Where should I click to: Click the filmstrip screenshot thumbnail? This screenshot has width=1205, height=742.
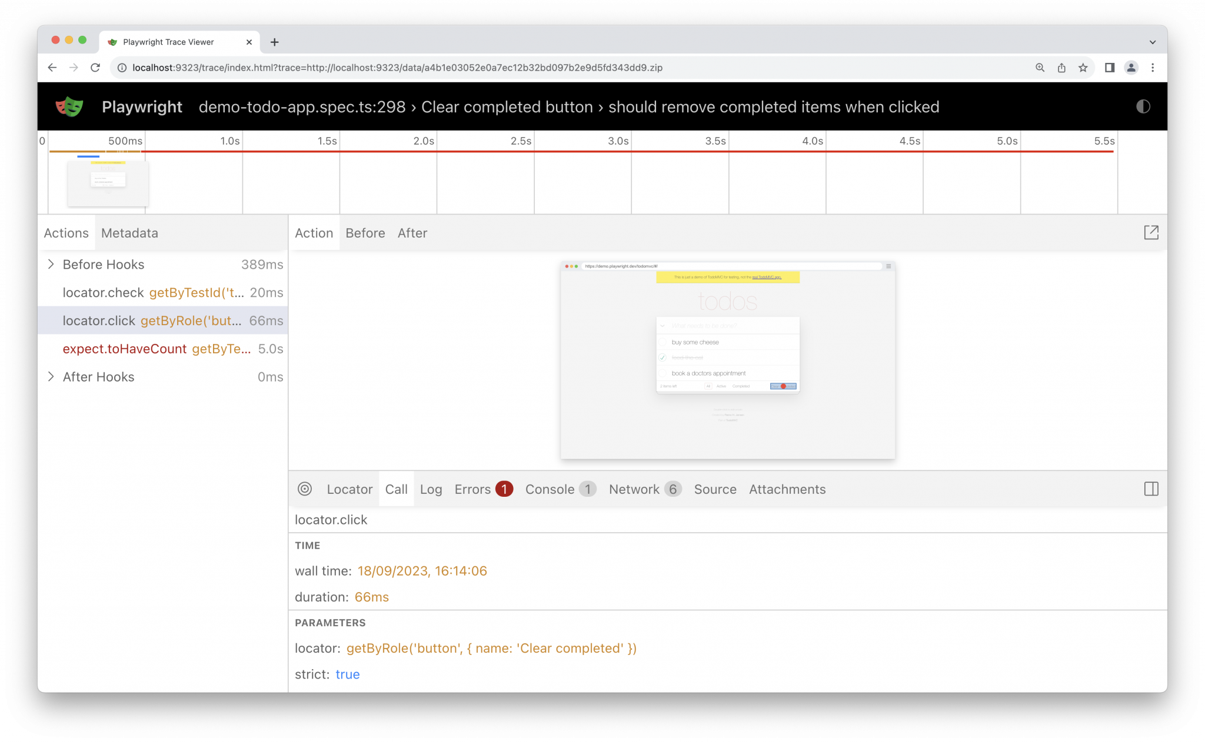(108, 183)
